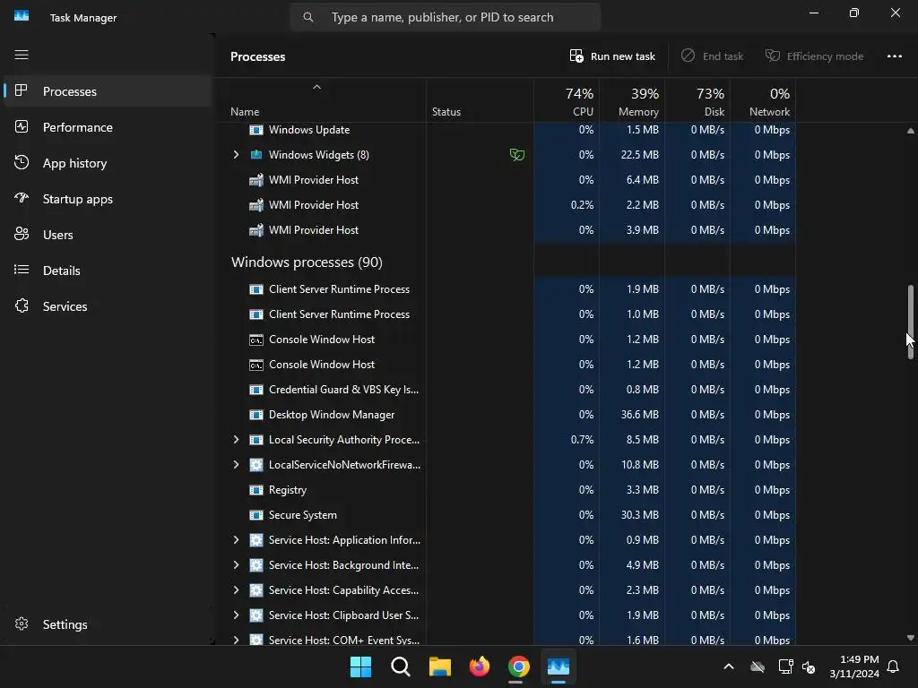Open the Services page
918x688 pixels.
(108, 306)
